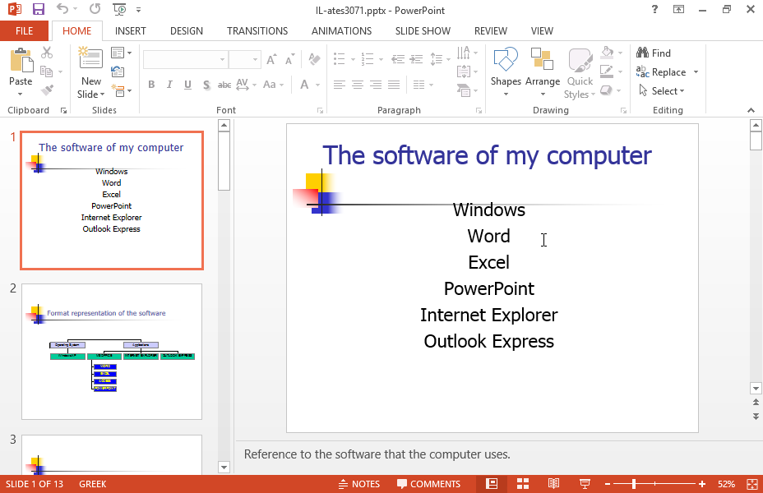Image resolution: width=763 pixels, height=493 pixels.
Task: Click the GREEK language indicator
Action: coord(92,484)
